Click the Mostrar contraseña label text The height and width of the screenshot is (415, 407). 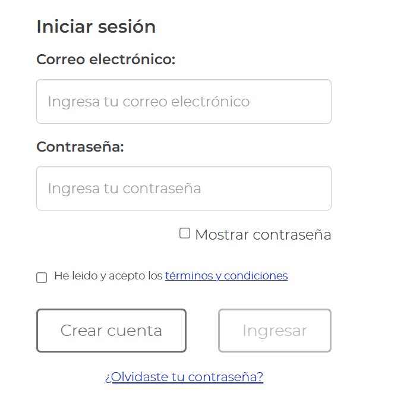[263, 235]
